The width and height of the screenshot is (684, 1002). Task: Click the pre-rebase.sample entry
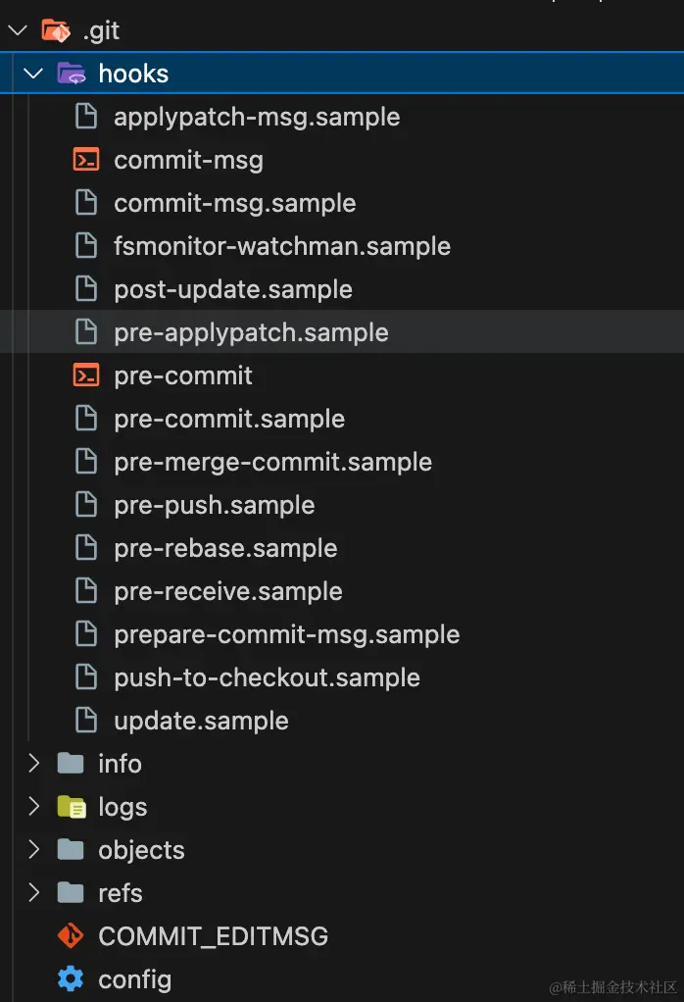(x=225, y=548)
